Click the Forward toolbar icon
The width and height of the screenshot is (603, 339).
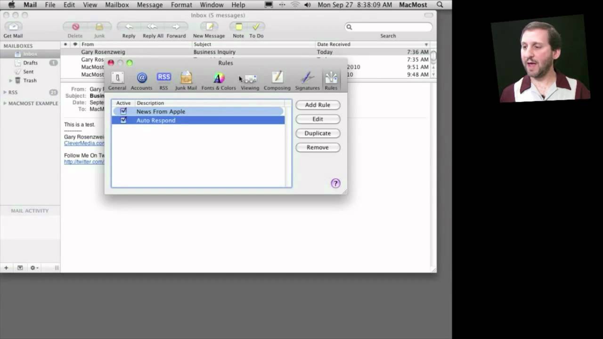coord(176,27)
